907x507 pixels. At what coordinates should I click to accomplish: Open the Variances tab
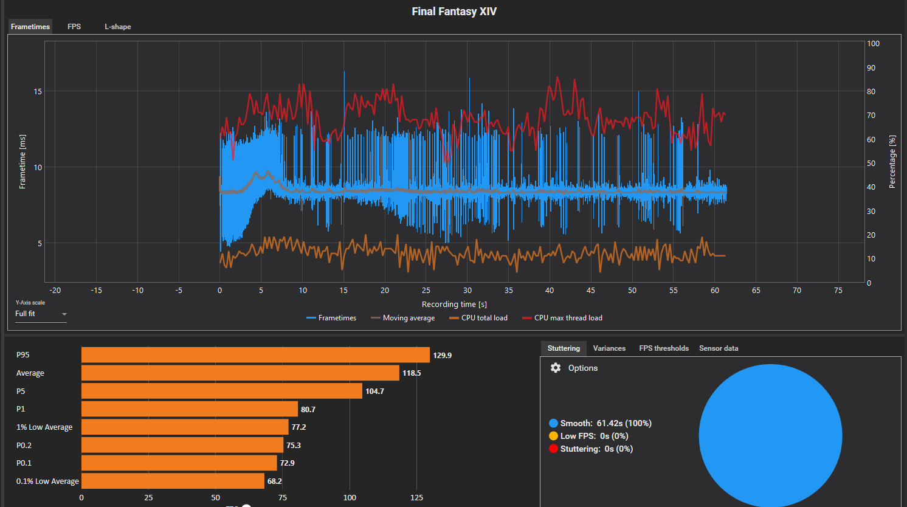(609, 348)
